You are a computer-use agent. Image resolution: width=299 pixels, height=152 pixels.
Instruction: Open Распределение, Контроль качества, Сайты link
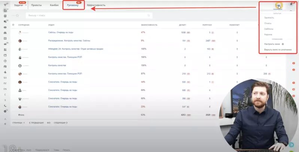click(x=69, y=41)
